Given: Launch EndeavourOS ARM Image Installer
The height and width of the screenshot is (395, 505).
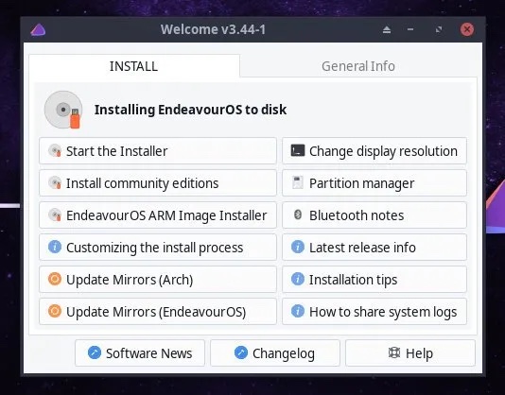Looking at the screenshot, I should click(x=158, y=215).
